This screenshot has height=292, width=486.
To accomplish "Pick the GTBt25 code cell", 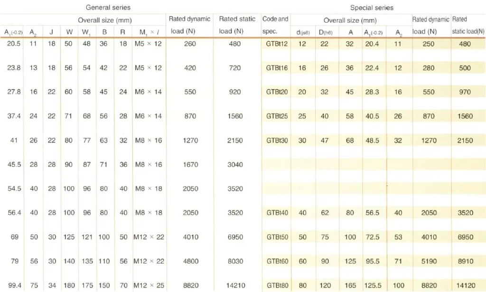I will (x=277, y=116).
